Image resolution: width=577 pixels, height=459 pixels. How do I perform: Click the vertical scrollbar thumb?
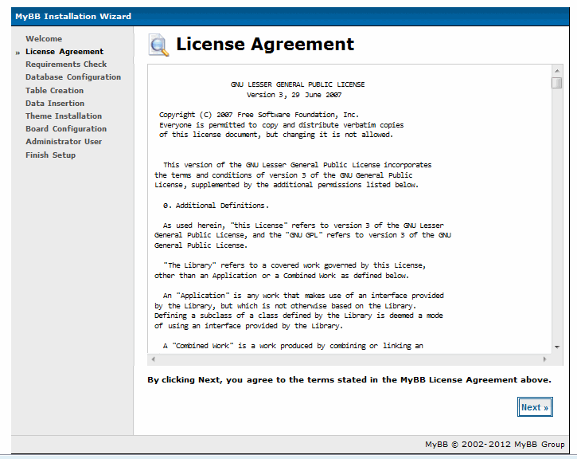pyautogui.click(x=557, y=83)
